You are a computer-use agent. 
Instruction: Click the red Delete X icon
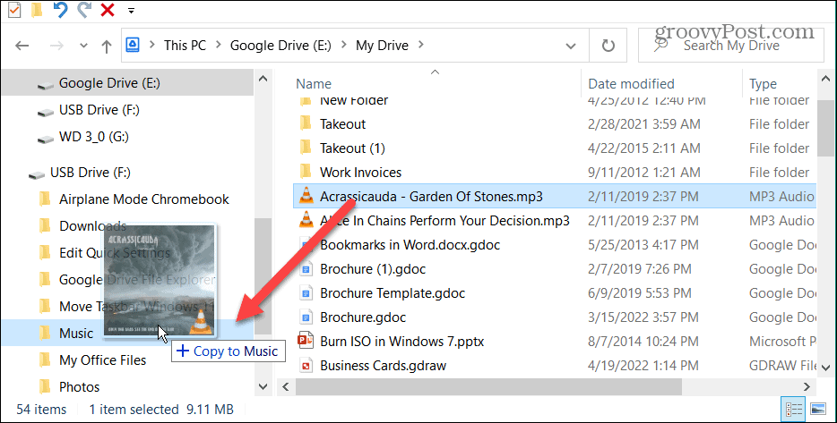click(108, 11)
